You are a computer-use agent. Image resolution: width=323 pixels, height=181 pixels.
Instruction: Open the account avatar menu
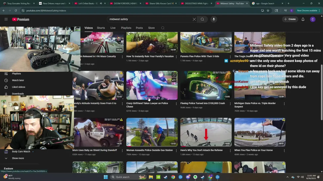[313, 19]
